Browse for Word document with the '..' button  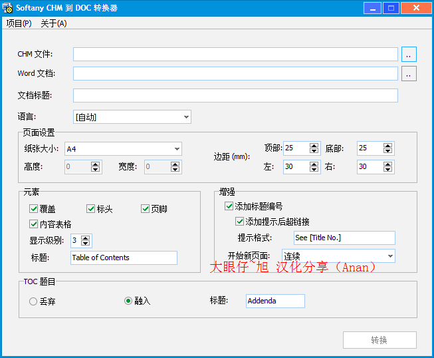click(x=409, y=73)
